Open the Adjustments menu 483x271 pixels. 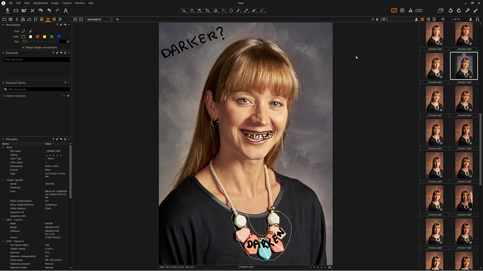40,3
